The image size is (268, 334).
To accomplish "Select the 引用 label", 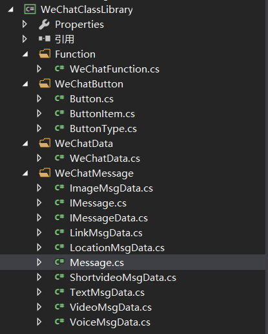I will (x=65, y=39).
